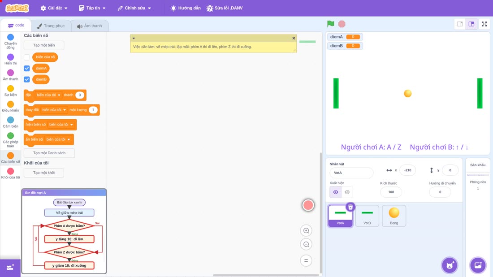Select the Cảm biến block category
The image size is (493, 277).
[x=10, y=122]
